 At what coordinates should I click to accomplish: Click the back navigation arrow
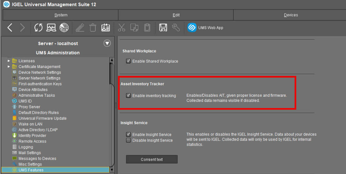[10, 28]
